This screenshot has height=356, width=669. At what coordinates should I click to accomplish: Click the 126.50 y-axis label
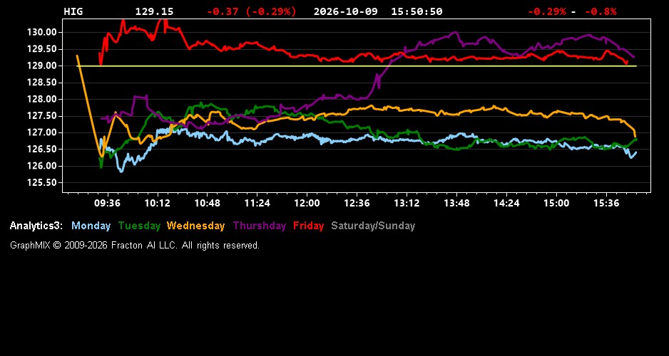42,149
